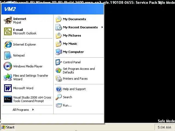The image size is (175, 131).
Task: Choose the Search menu text
Action: [x=68, y=97]
